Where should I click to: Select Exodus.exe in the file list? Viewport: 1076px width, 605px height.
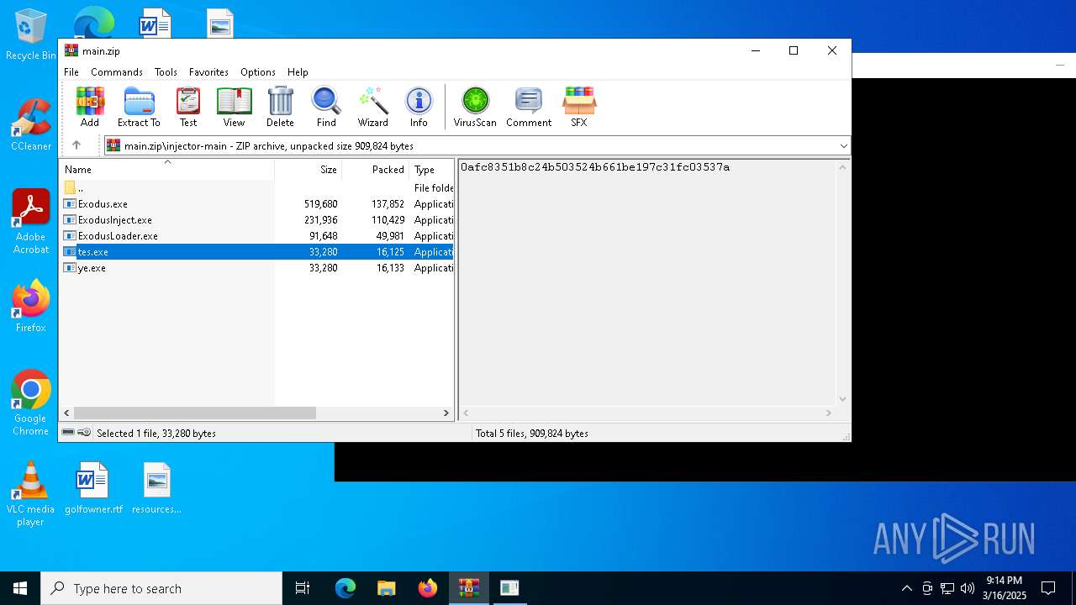point(257,204)
